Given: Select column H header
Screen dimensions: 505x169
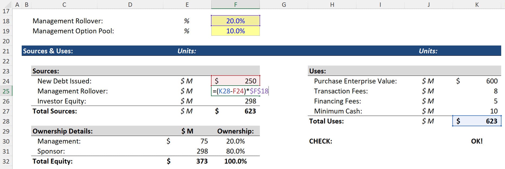Looking at the screenshot, I should tap(332, 4).
